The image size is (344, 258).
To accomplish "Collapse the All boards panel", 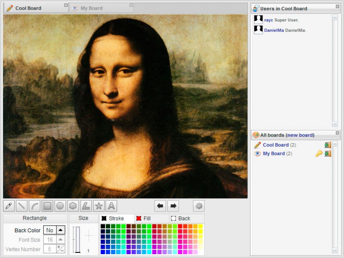I will [x=338, y=133].
